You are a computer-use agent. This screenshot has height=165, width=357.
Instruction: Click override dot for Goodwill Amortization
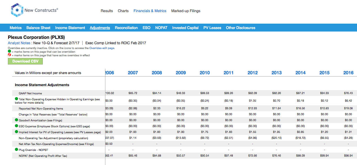click(x=17, y=120)
